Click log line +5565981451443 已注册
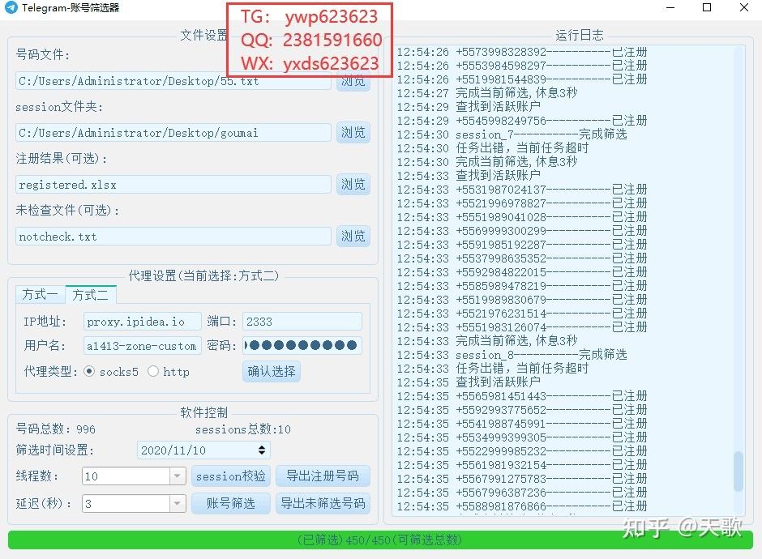 522,396
